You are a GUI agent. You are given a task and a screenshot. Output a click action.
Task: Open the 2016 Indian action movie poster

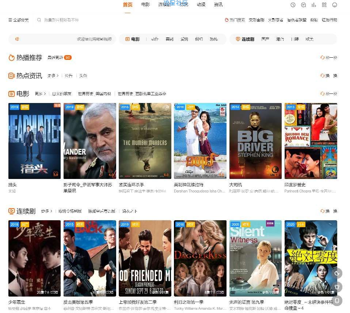coord(200,141)
